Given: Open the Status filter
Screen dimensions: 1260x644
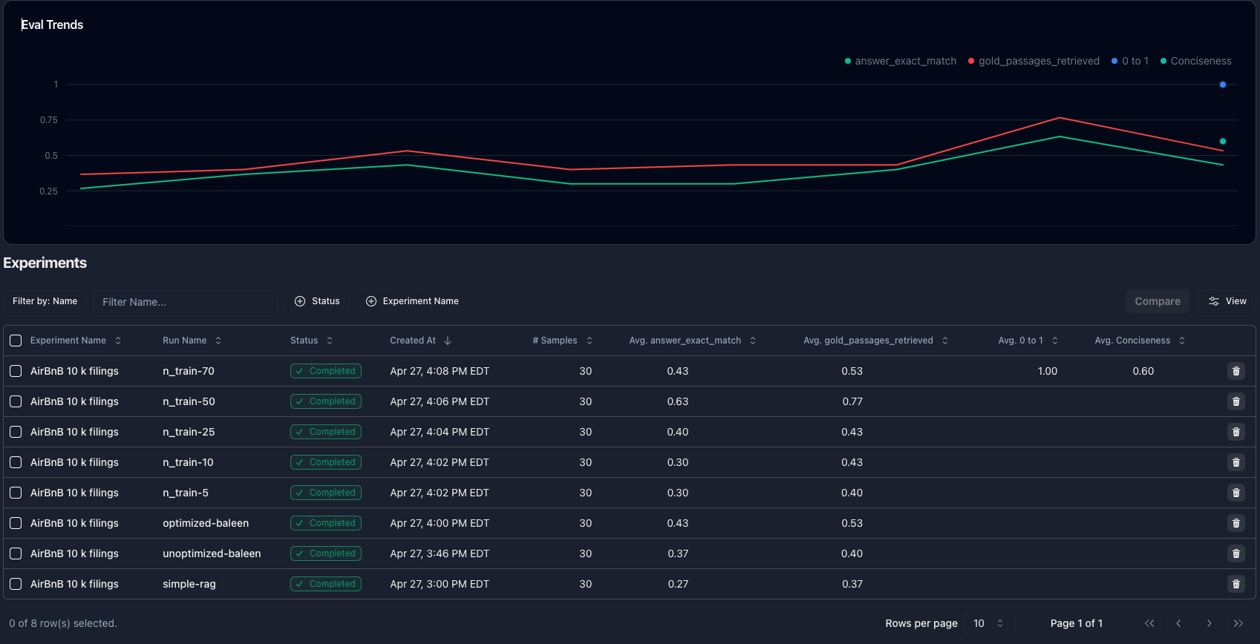Looking at the screenshot, I should coord(317,301).
